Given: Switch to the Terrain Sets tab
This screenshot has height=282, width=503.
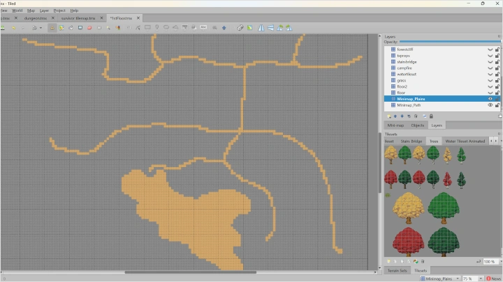Looking at the screenshot, I should click(x=396, y=270).
